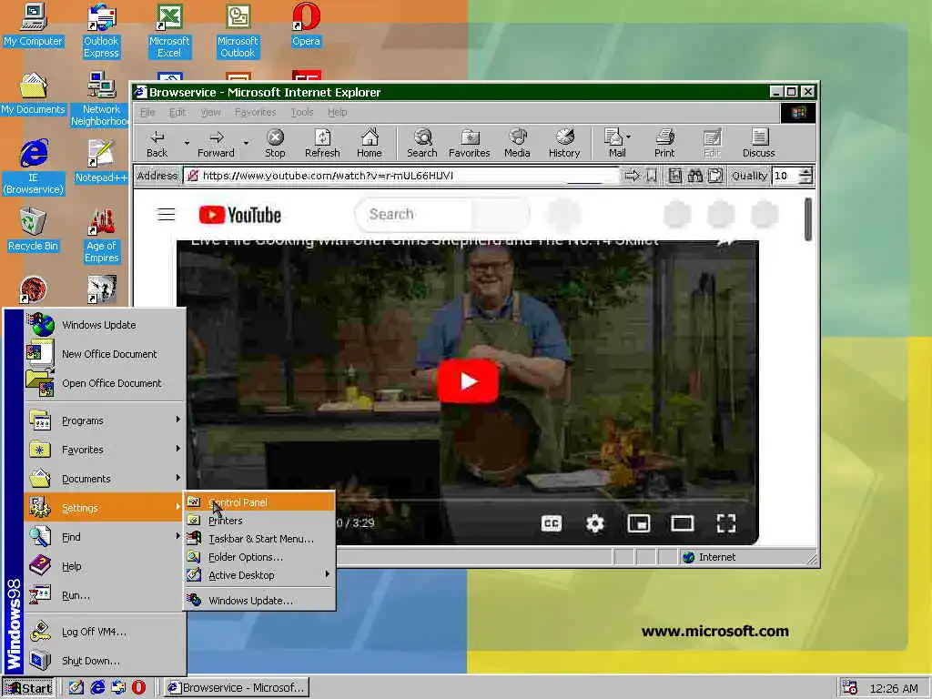Open the File menu
The height and width of the screenshot is (699, 932).
click(x=147, y=112)
